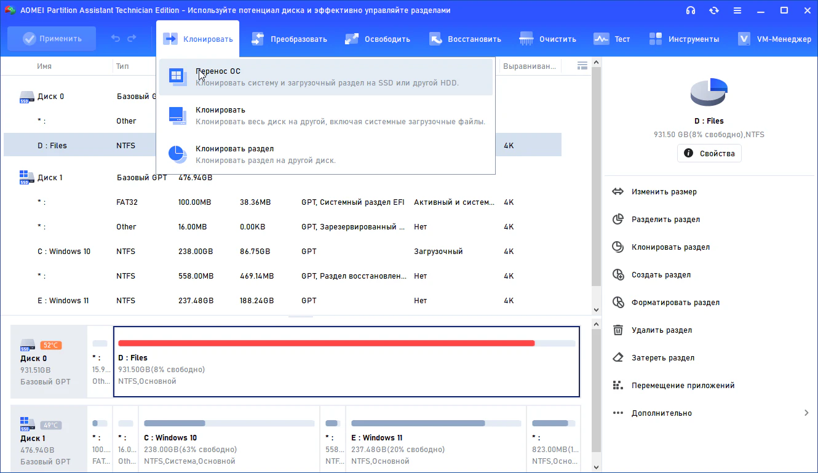Screen dimensions: 818x473
Task: Open the support headset icon in title bar
Action: pos(691,10)
